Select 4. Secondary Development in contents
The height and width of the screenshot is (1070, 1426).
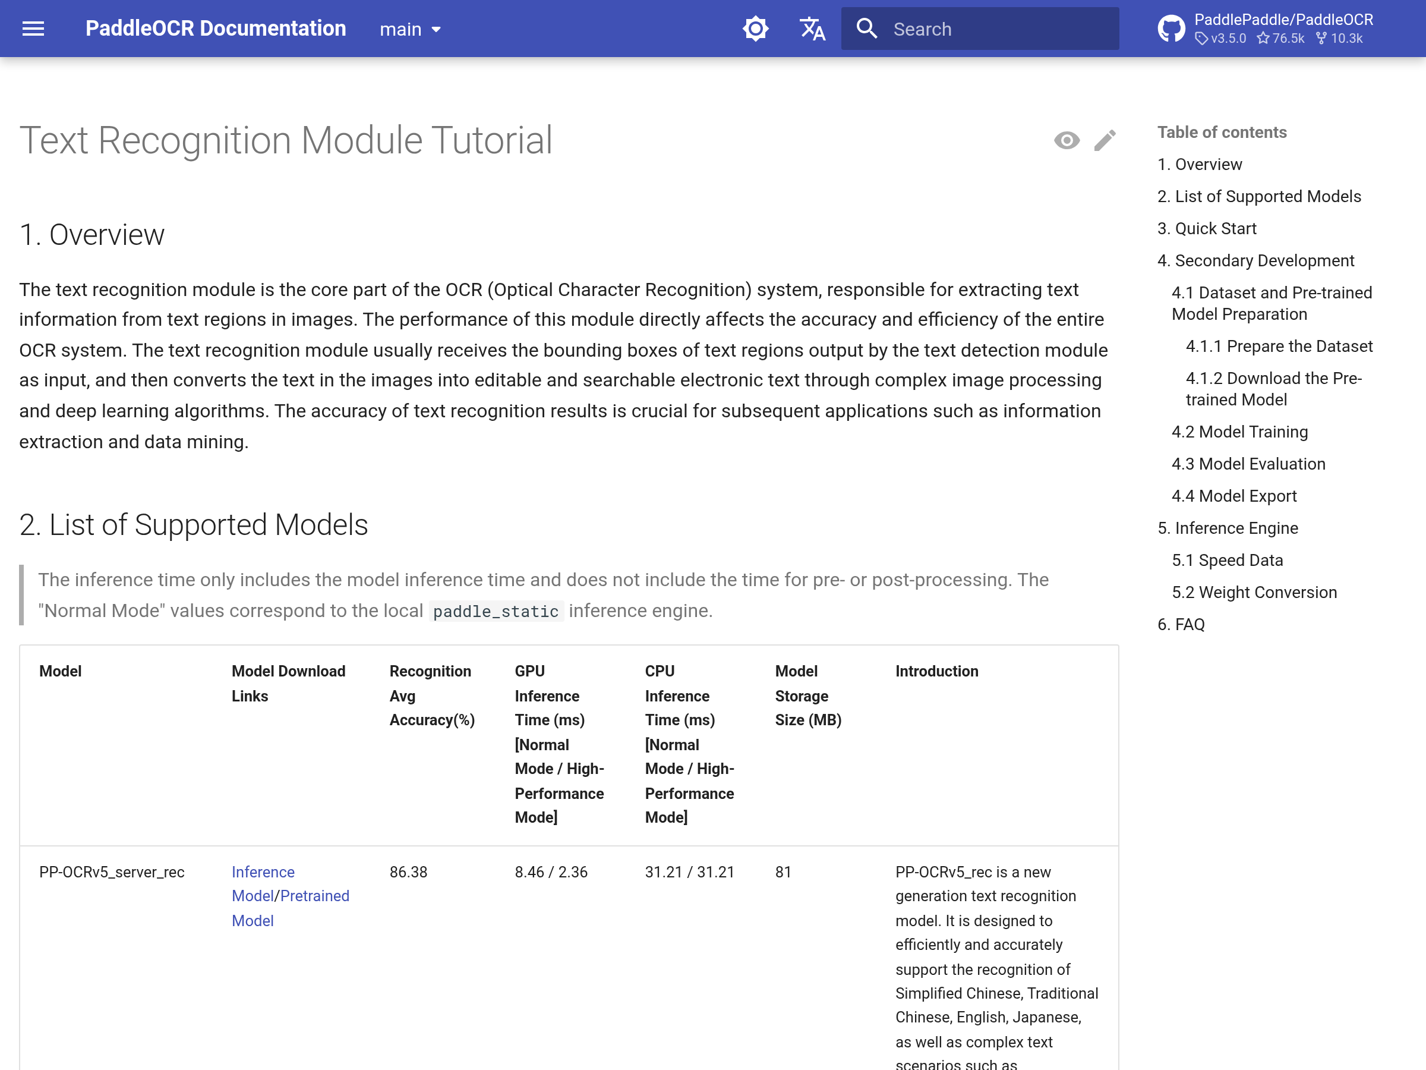pyautogui.click(x=1255, y=260)
